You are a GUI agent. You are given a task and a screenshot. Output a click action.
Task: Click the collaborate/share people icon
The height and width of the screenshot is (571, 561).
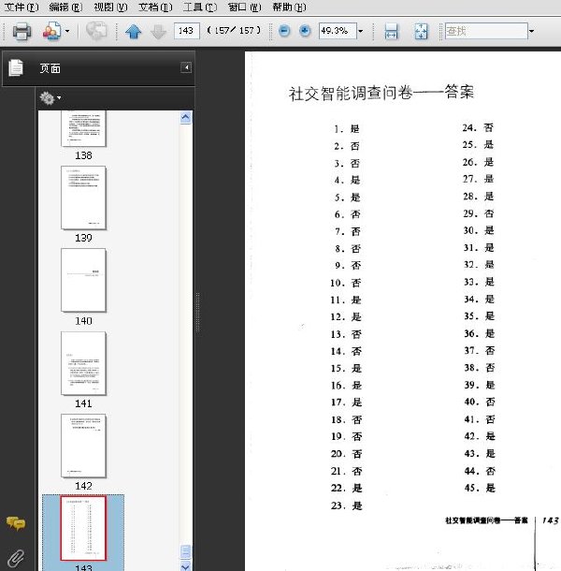51,31
